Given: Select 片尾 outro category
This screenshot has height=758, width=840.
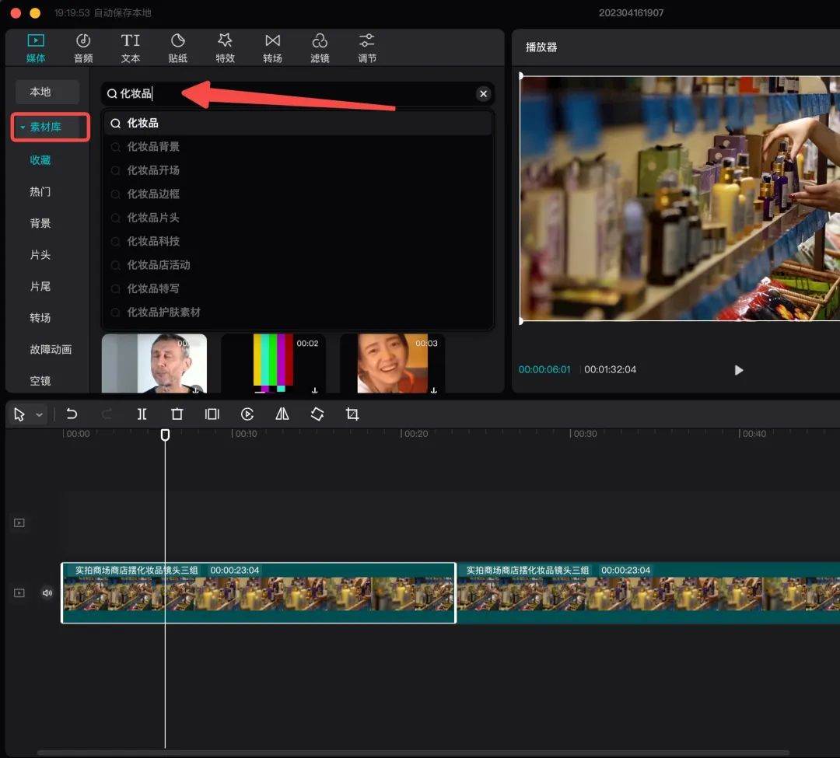Looking at the screenshot, I should click(40, 286).
